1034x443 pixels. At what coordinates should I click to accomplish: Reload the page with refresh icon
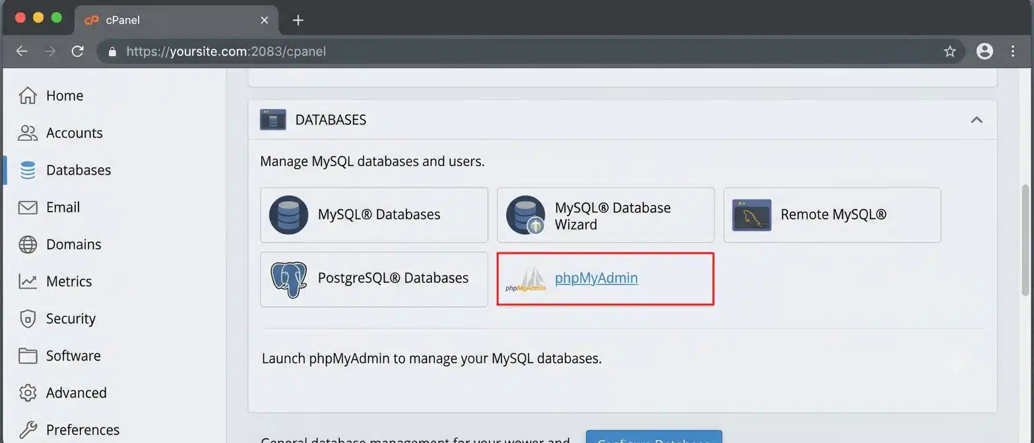pyautogui.click(x=77, y=51)
